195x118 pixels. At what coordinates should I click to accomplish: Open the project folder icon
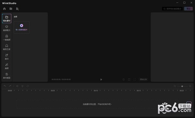[x=11, y=8]
